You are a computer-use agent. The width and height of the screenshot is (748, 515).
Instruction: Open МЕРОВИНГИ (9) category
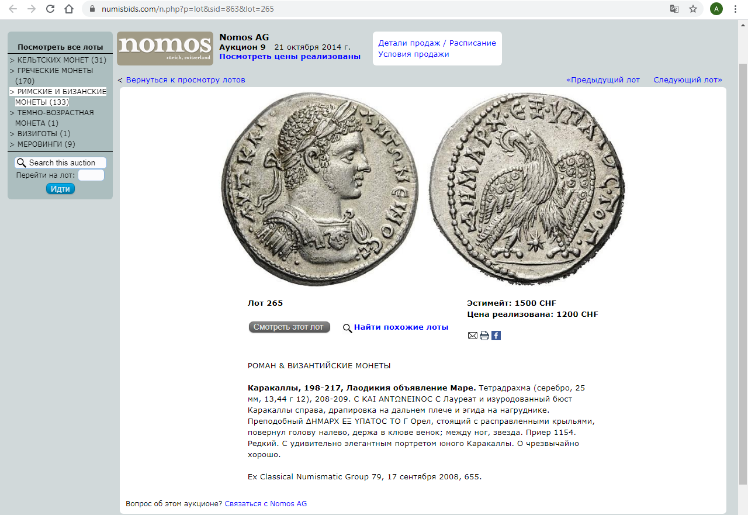pos(42,144)
